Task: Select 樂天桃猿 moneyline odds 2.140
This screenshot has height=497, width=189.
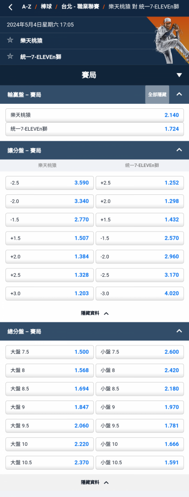Action: click(x=95, y=115)
